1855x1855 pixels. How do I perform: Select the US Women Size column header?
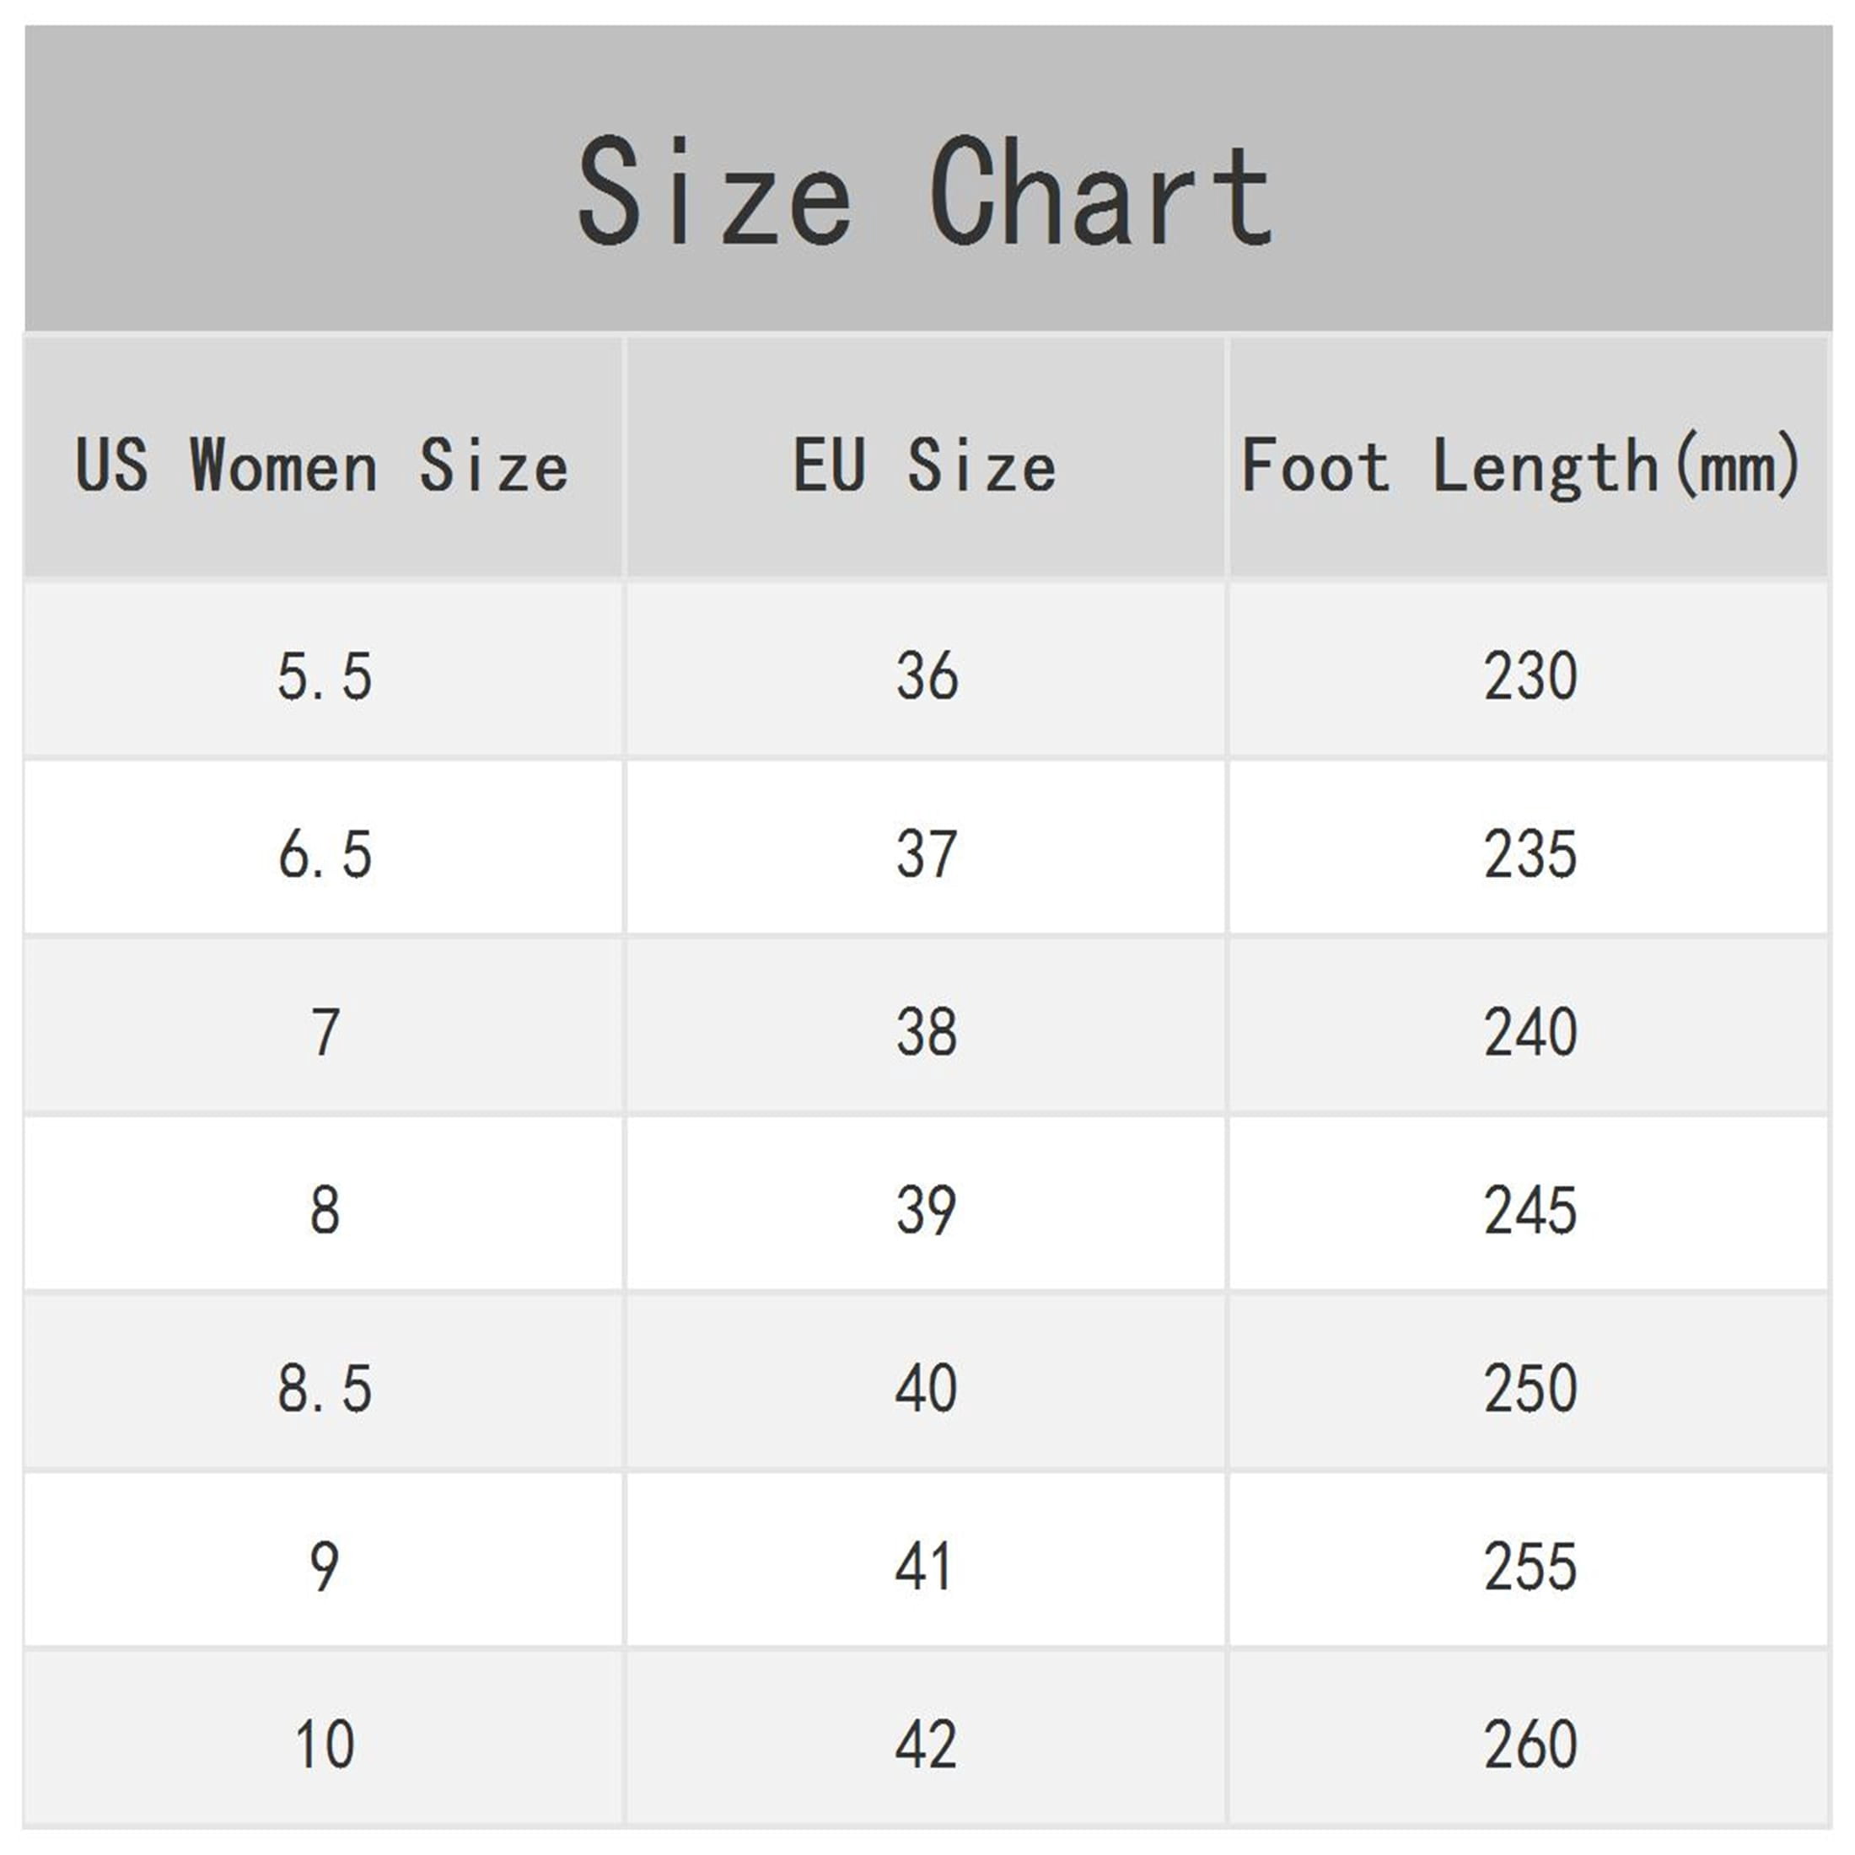(324, 456)
